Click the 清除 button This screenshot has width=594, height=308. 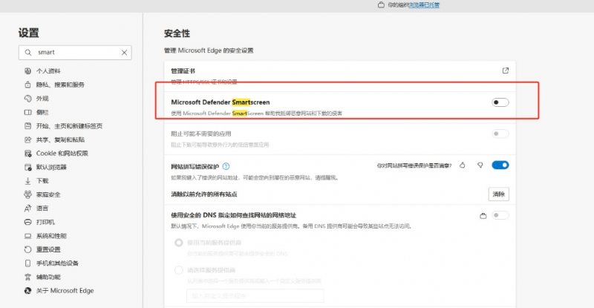pos(498,194)
